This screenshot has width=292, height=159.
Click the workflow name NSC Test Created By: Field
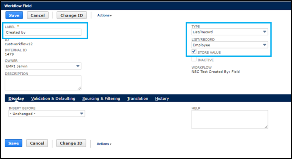(x=216, y=72)
